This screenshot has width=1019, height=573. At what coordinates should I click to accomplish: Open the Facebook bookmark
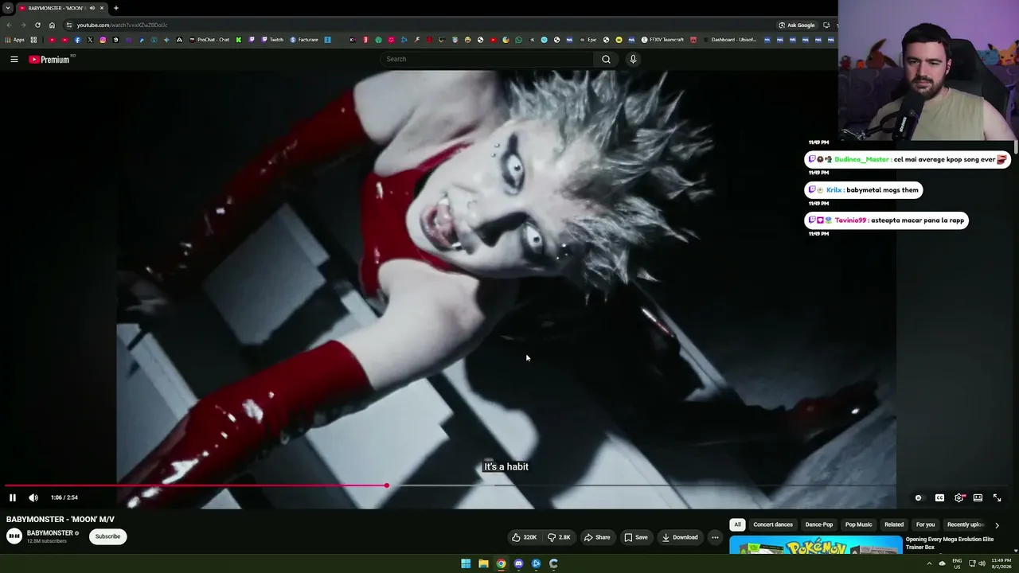[77, 40]
